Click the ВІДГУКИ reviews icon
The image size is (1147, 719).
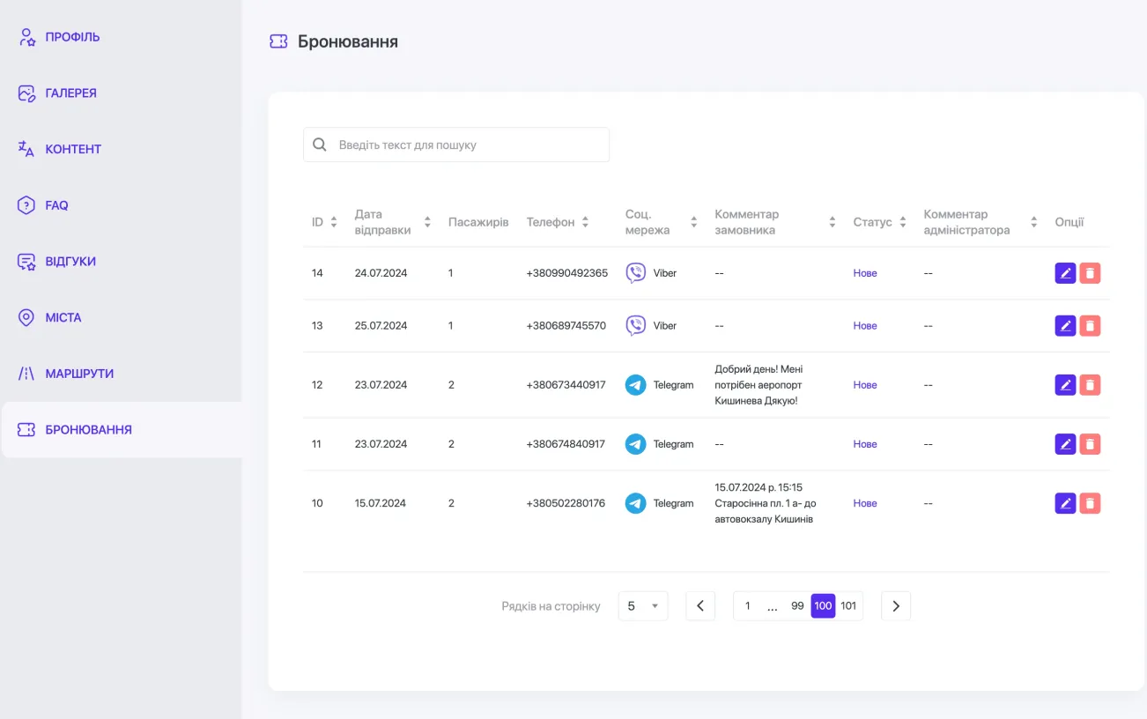[x=26, y=262]
